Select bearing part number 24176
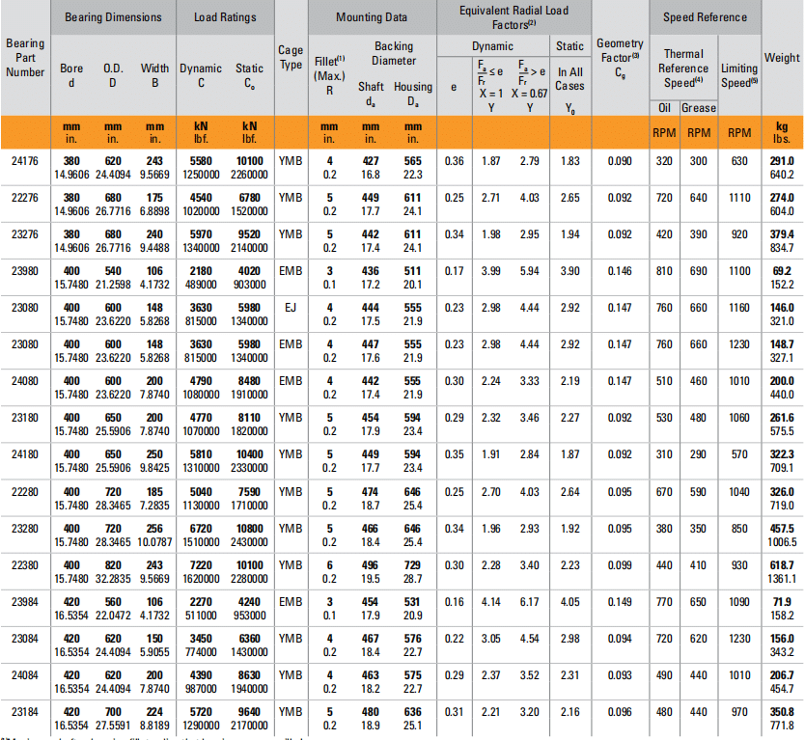The width and height of the screenshot is (805, 740). 25,161
